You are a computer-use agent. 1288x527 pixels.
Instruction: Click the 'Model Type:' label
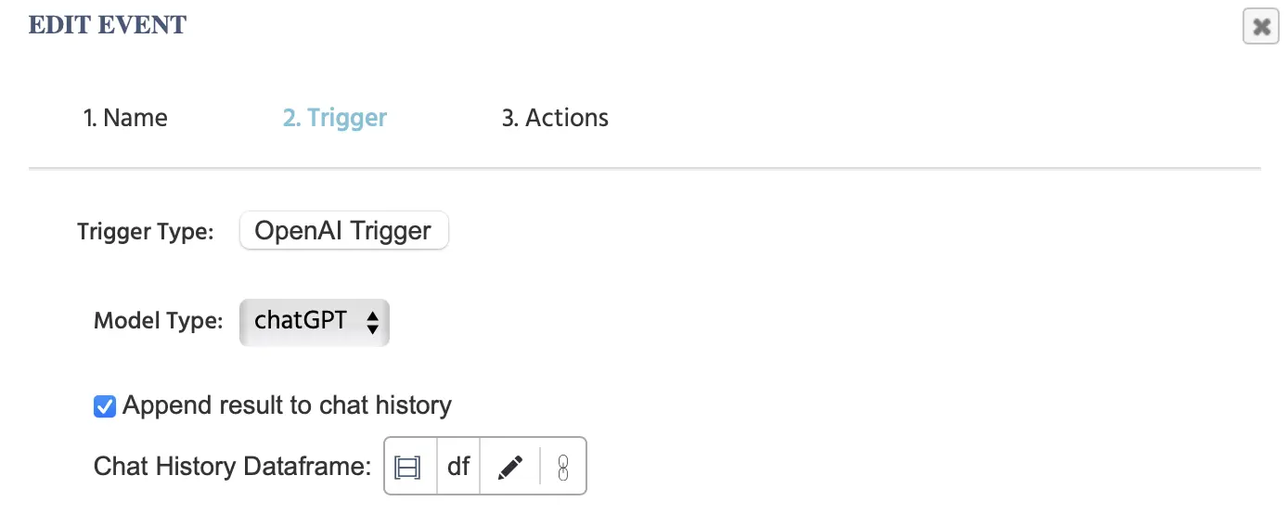point(159,322)
